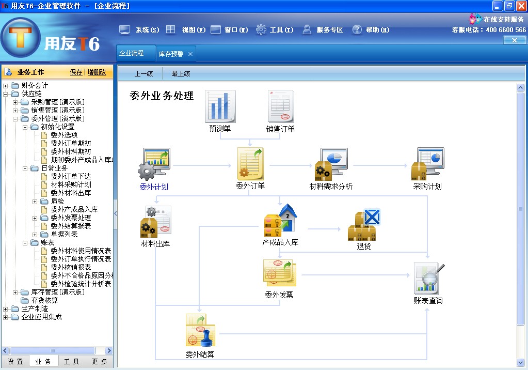Select 材料采购计划 tree item
Screen dimensions: 528x370
click(x=71, y=184)
